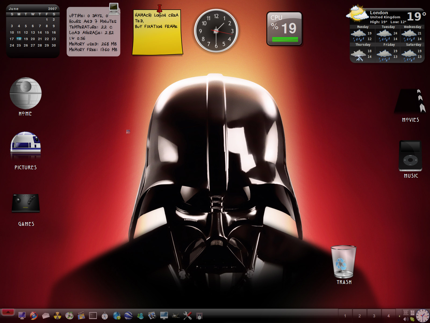Click the 'June' month label in calendar
The height and width of the screenshot is (323, 430).
point(13,9)
